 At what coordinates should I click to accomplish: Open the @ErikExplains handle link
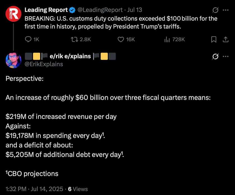44,64
